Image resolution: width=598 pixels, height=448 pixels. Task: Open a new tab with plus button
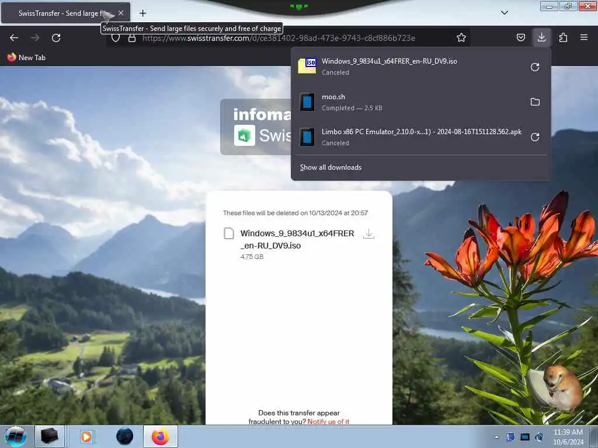(142, 13)
